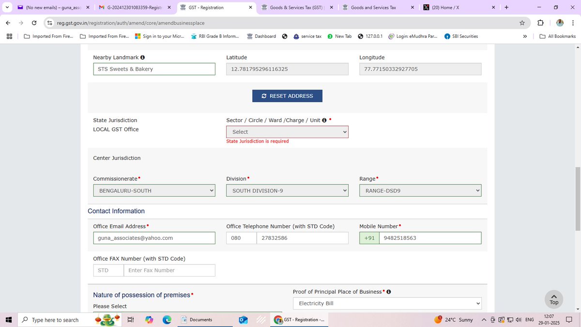The height and width of the screenshot is (327, 581).
Task: Reload the GST registration page
Action: pyautogui.click(x=34, y=23)
